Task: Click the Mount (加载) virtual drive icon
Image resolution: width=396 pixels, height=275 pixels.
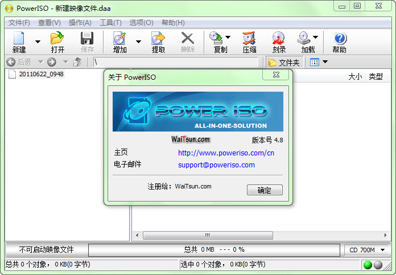Action: pyautogui.click(x=304, y=39)
